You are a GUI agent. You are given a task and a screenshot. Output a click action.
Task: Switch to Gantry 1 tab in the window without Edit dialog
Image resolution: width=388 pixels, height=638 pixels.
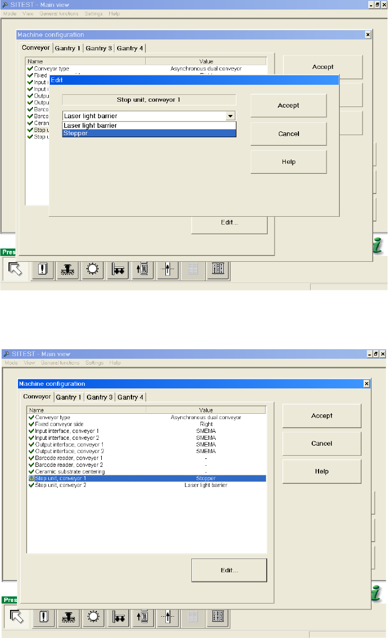(69, 397)
